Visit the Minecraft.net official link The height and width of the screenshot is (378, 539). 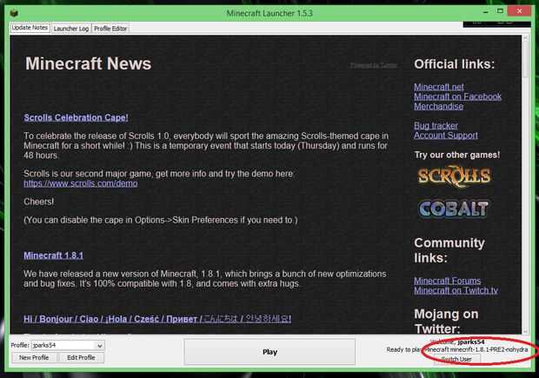point(439,87)
